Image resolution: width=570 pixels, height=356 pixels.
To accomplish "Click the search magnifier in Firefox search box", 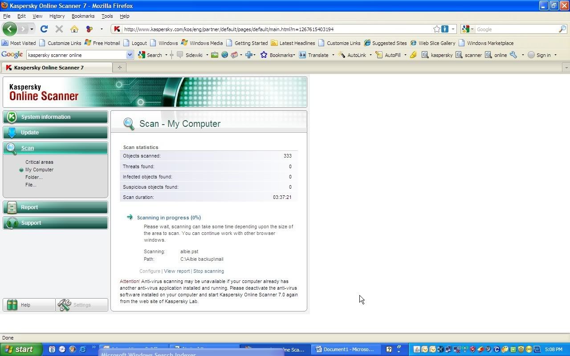I will [562, 29].
